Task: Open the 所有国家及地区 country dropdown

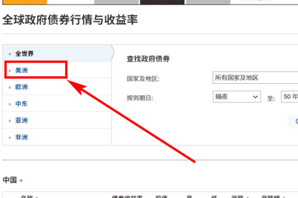Action: (x=254, y=78)
